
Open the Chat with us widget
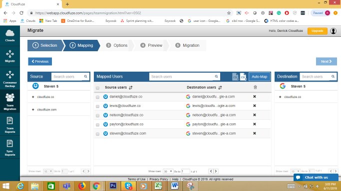pyautogui.click(x=316, y=178)
